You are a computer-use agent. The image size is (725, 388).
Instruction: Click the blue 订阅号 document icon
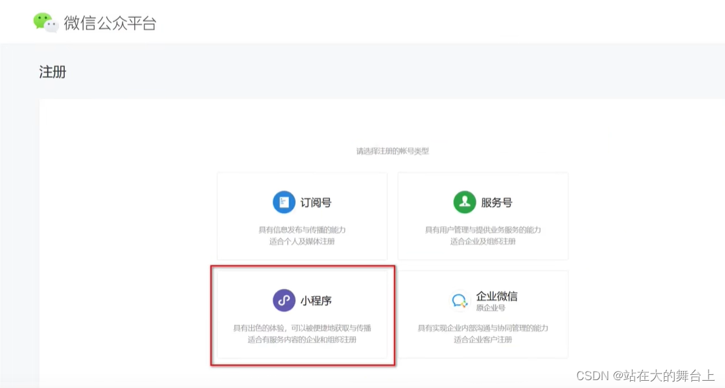(x=284, y=202)
